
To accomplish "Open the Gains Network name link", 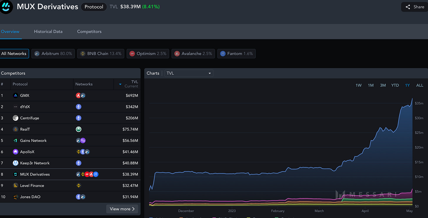I will 33,141.
